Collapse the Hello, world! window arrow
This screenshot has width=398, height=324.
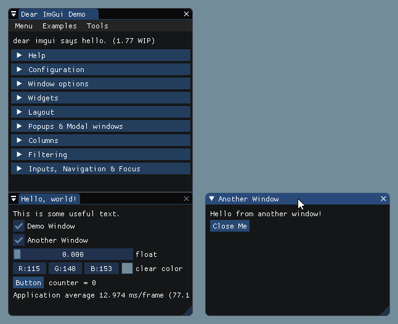pyautogui.click(x=14, y=198)
